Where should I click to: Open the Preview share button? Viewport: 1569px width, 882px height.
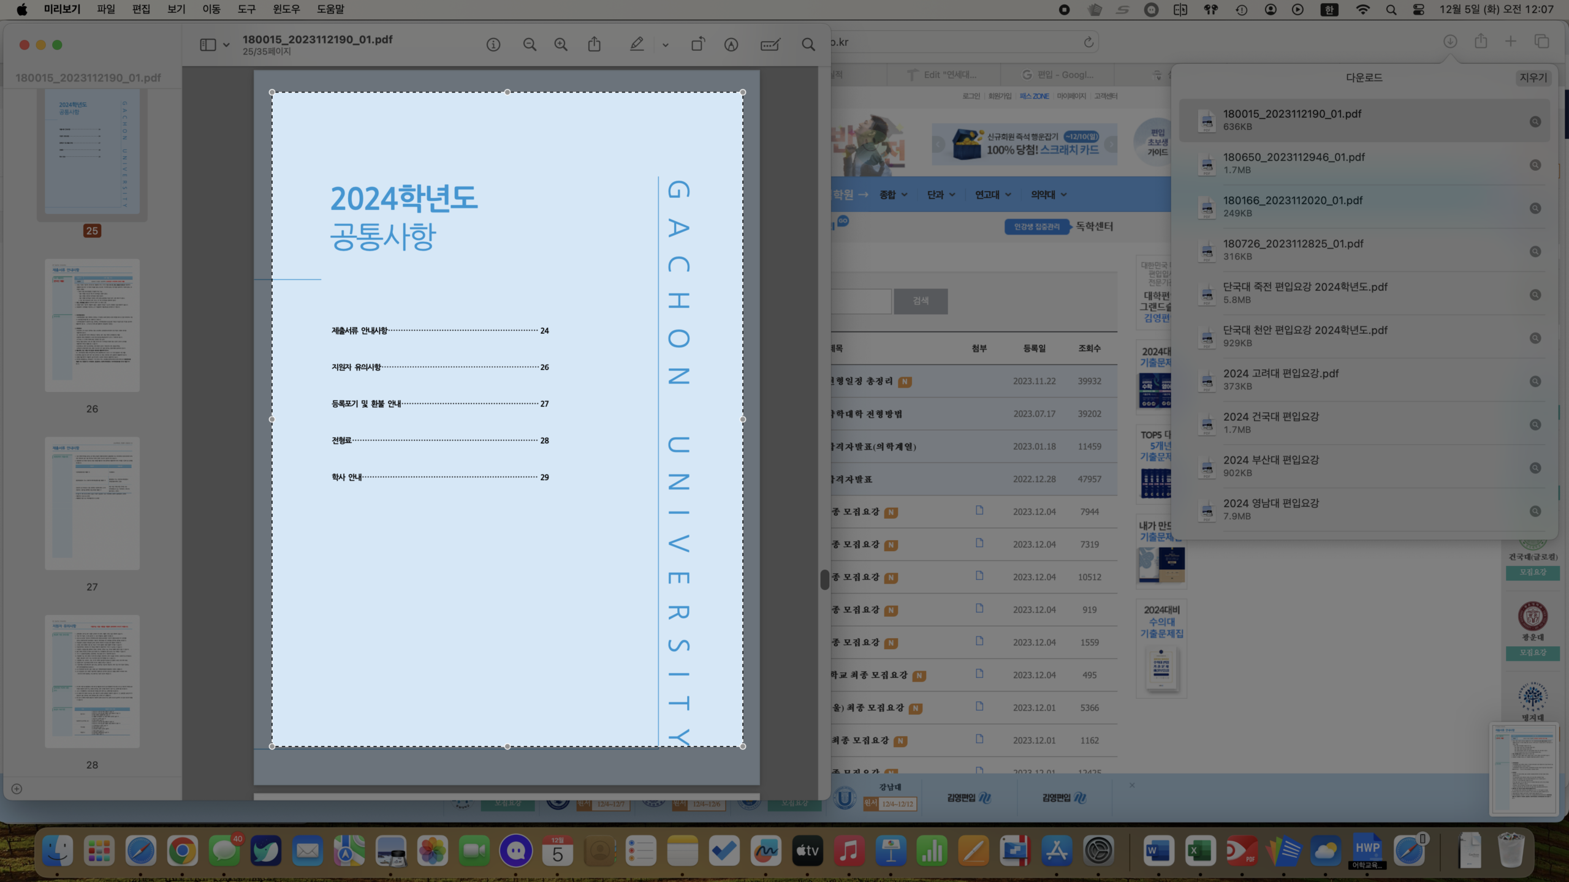(x=594, y=44)
